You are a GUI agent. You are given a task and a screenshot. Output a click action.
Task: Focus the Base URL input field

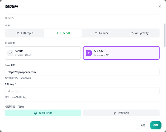82,72
